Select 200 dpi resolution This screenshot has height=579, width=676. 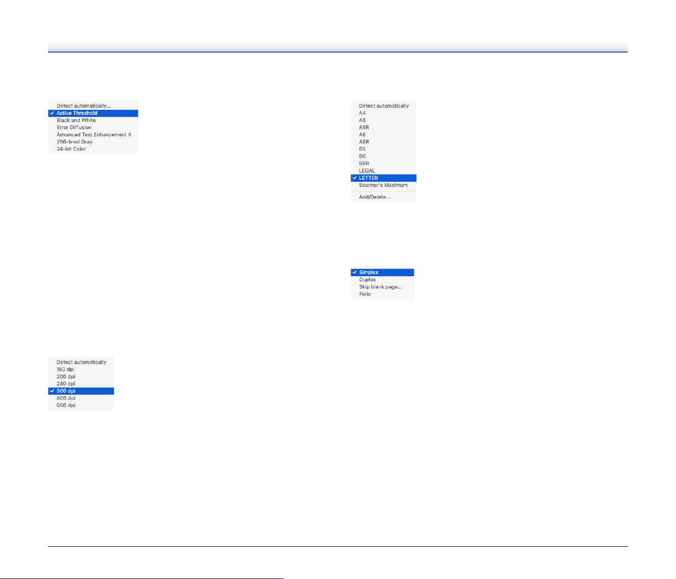(81, 377)
